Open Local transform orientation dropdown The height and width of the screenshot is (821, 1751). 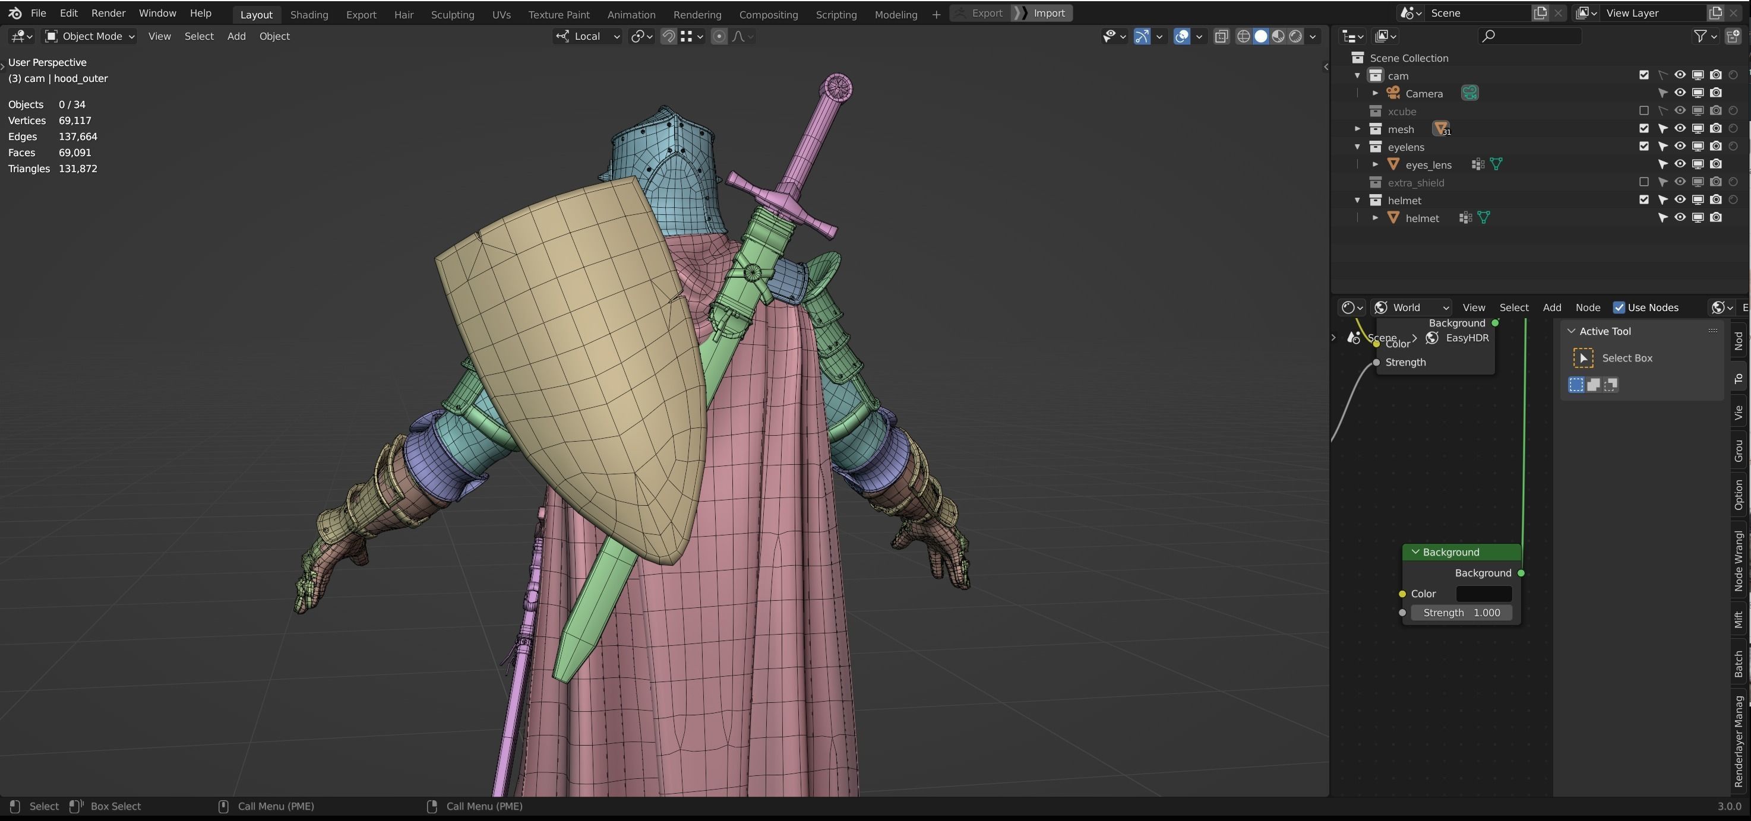tap(587, 36)
